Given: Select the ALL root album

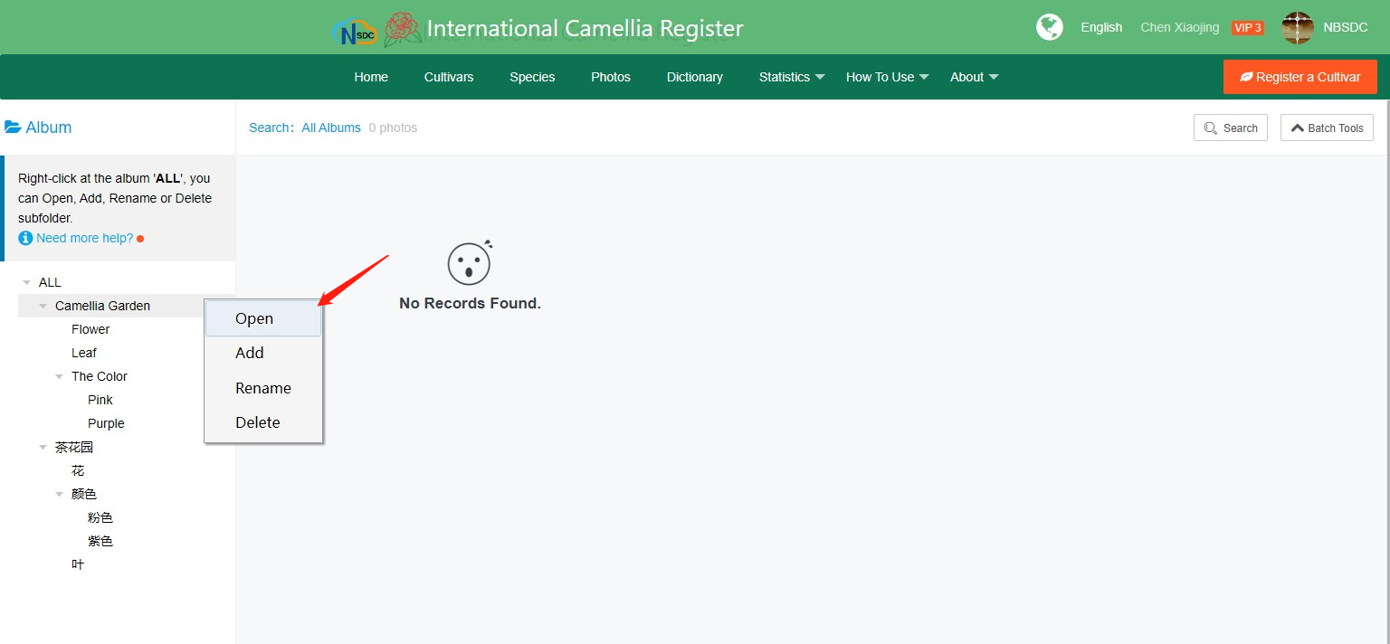Looking at the screenshot, I should point(50,282).
